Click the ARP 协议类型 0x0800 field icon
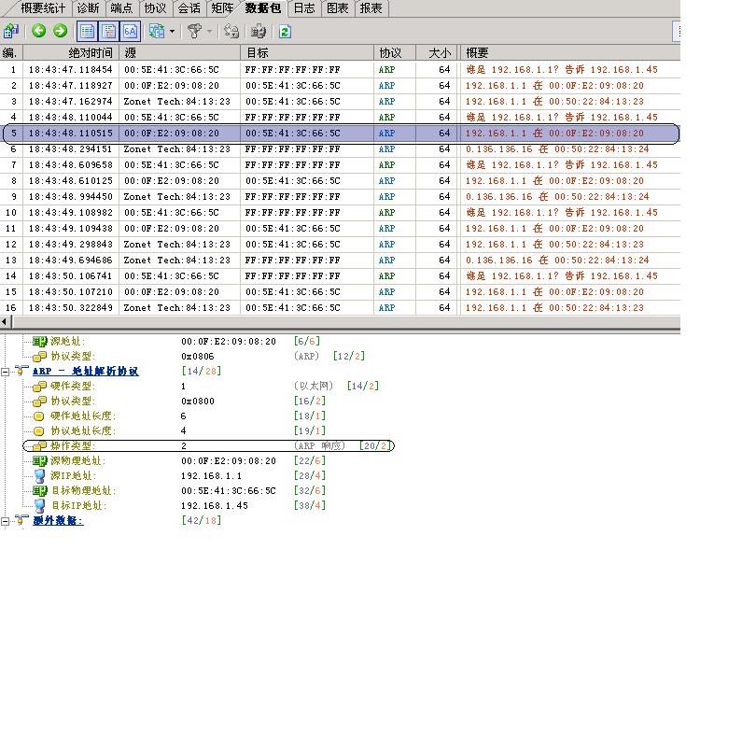 pyautogui.click(x=39, y=402)
